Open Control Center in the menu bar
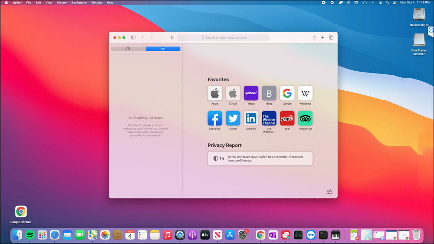The width and height of the screenshot is (434, 244). [x=395, y=3]
